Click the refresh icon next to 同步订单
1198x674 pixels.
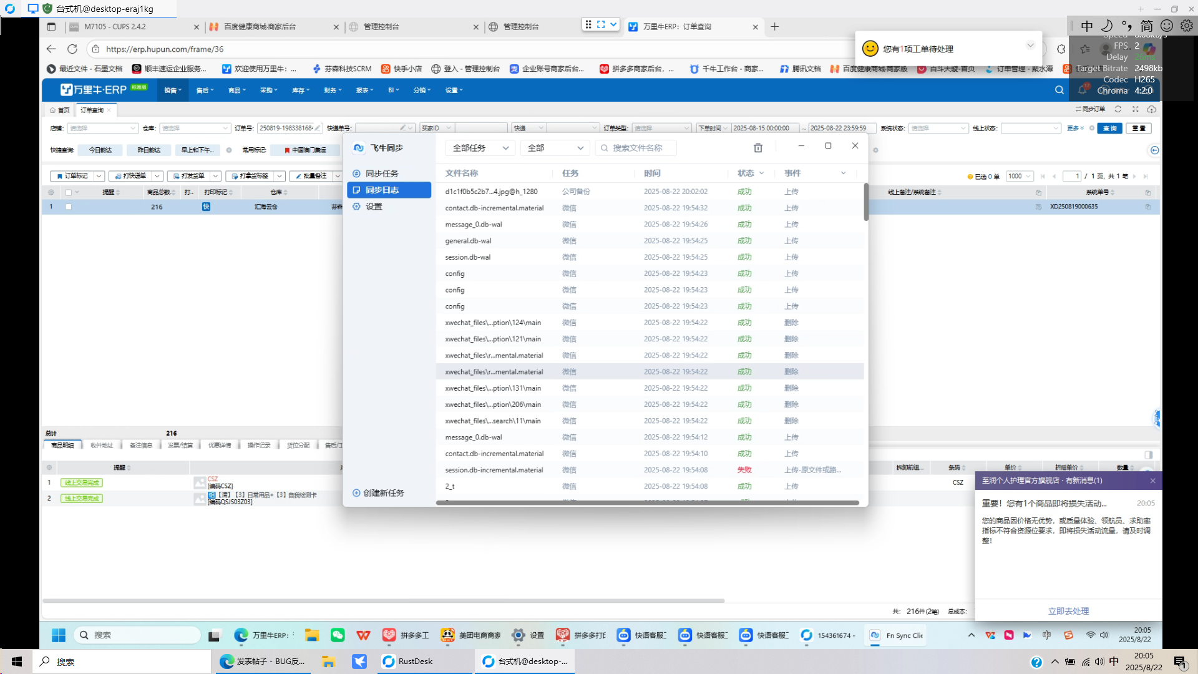point(1118,109)
